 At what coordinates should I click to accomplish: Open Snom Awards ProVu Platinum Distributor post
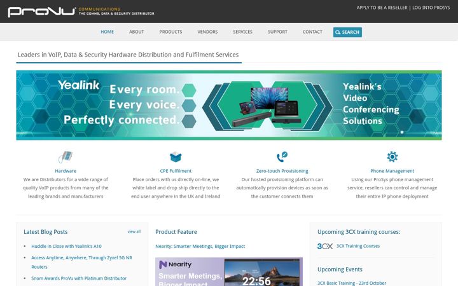coord(79,278)
